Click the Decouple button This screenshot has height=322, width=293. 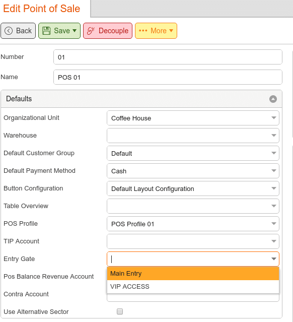pos(108,31)
